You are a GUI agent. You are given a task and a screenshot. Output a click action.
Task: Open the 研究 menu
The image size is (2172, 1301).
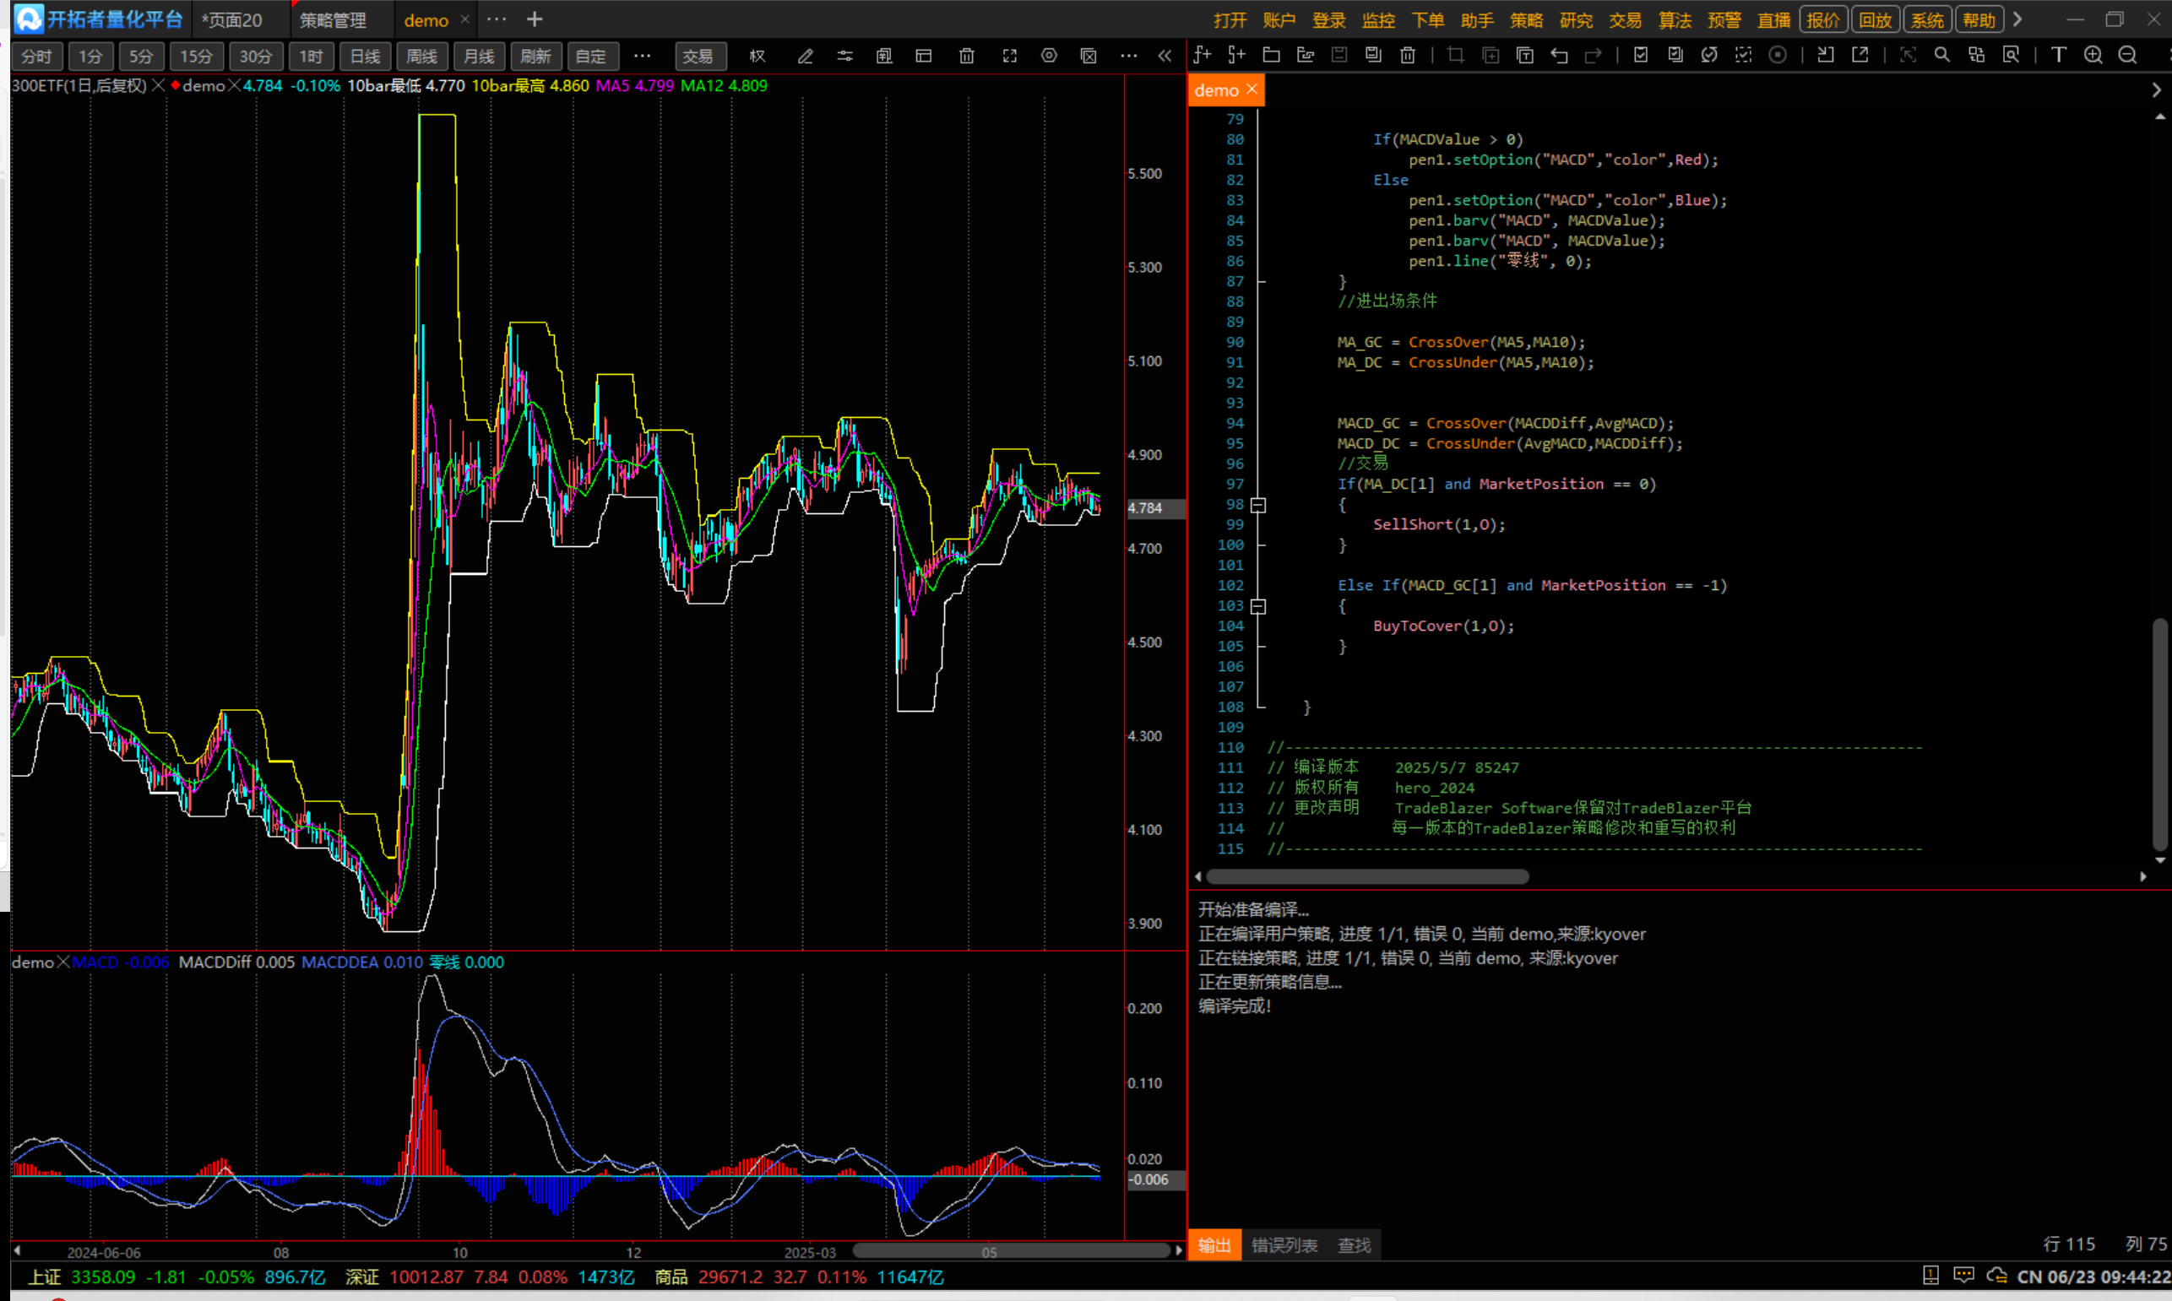coord(1576,20)
